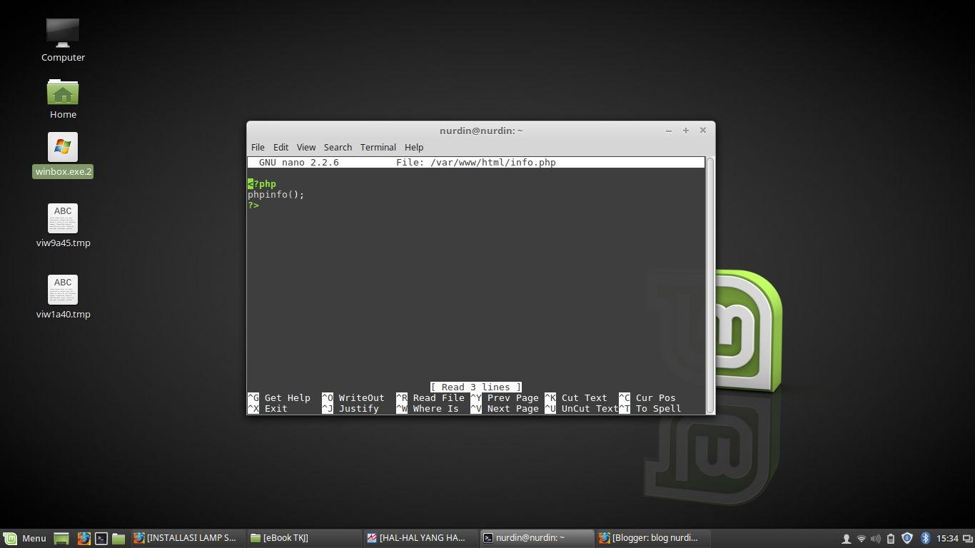
Task: Launch Terminal from the panel launcher
Action: [101, 539]
